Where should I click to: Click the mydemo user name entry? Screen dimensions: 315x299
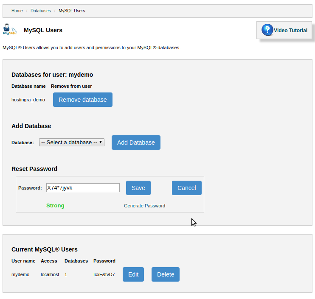pos(20,274)
